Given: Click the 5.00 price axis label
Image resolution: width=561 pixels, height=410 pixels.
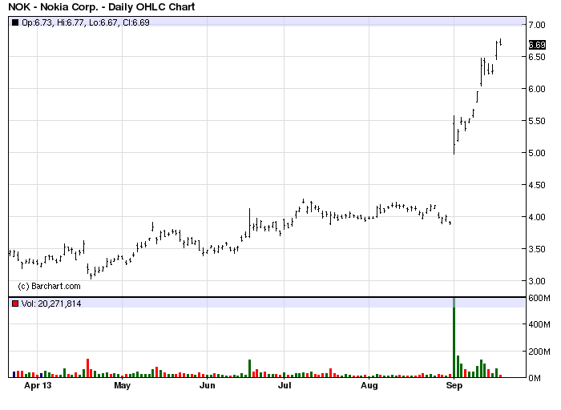Looking at the screenshot, I should [x=537, y=153].
